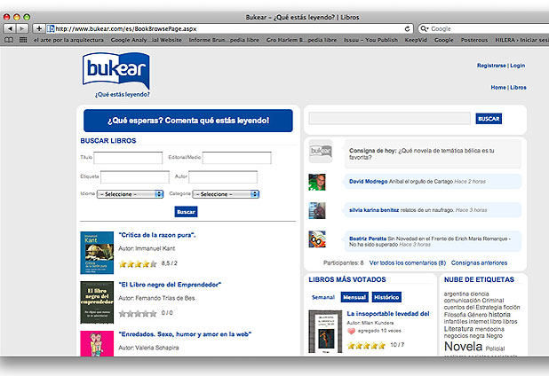Select the Semanal tab
The height and width of the screenshot is (376, 549).
[323, 297]
